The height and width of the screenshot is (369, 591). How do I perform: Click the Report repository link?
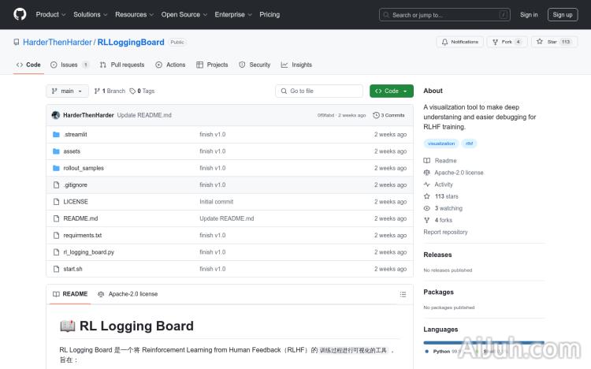[445, 232]
